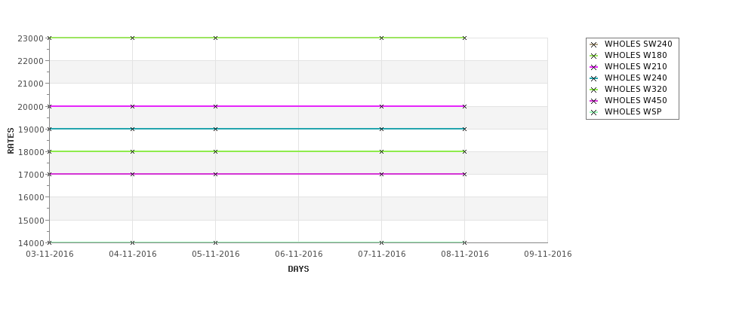Select the WHOLES W450 legend label
Viewport: 736px width, 323px height.
(636, 100)
